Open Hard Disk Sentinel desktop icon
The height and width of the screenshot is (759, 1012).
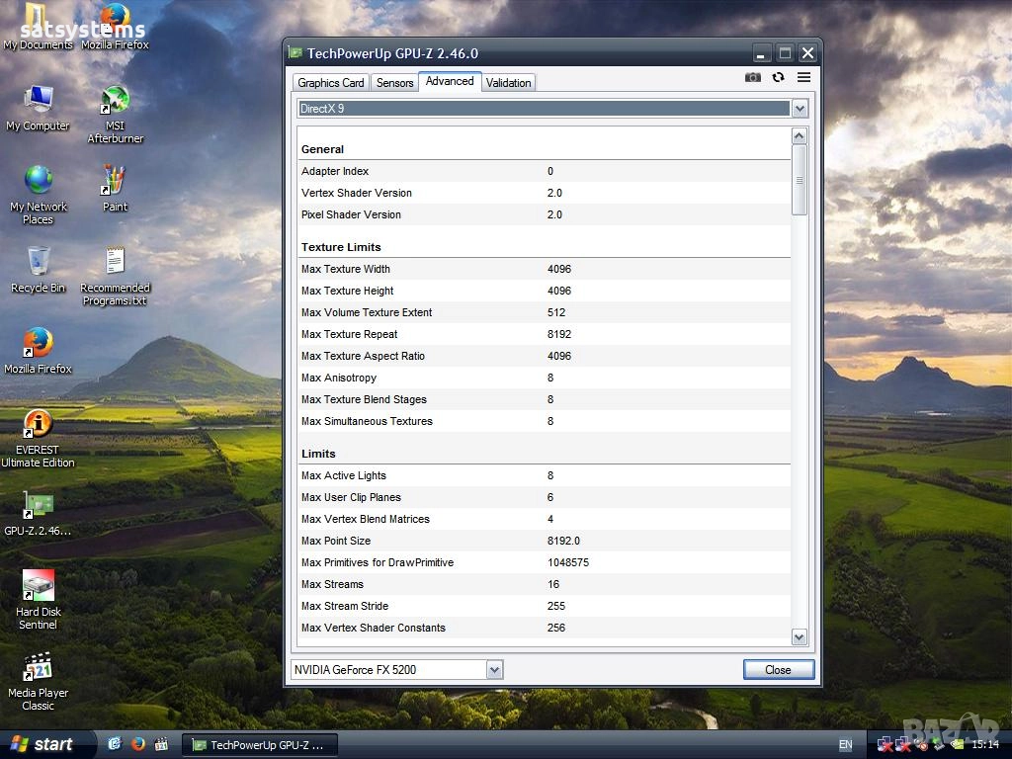click(x=38, y=587)
